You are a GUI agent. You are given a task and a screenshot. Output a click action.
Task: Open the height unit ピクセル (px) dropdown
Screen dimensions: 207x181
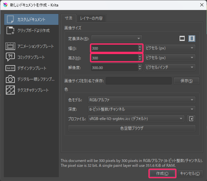(170, 58)
